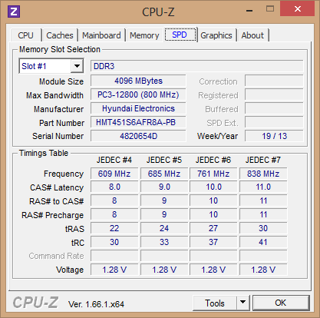320x318 pixels.
Task: View the Graphics tab
Action: (x=216, y=35)
